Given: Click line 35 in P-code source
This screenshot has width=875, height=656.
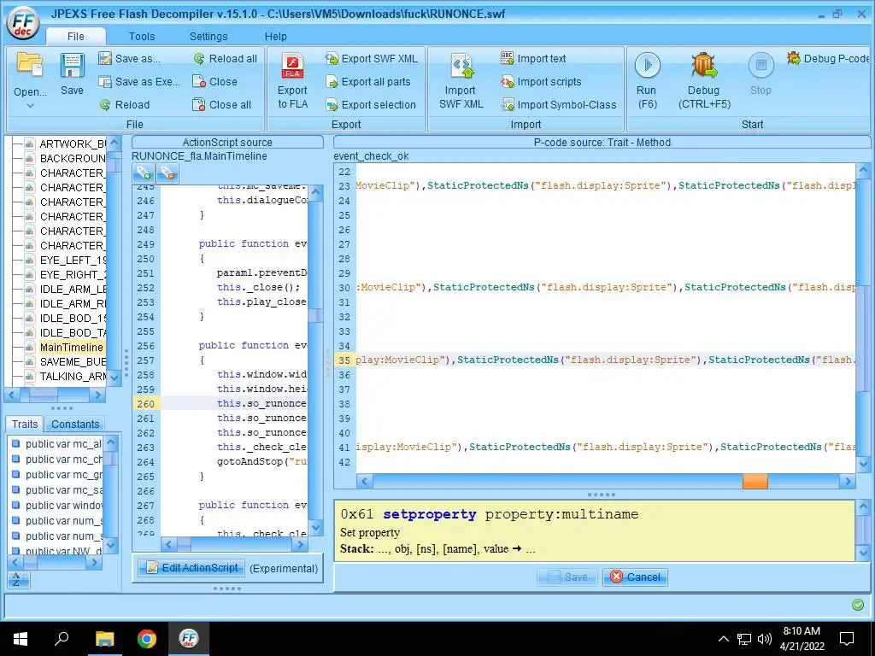Looking at the screenshot, I should 595,360.
